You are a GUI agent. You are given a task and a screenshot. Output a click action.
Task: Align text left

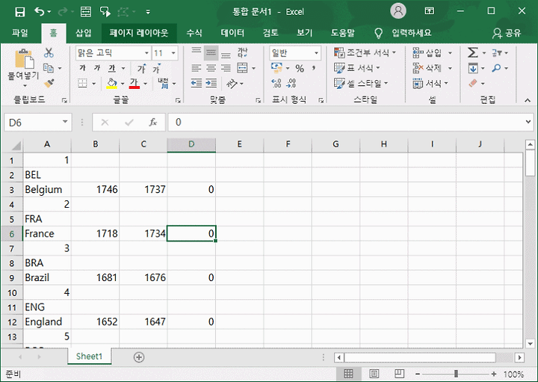[x=197, y=68]
